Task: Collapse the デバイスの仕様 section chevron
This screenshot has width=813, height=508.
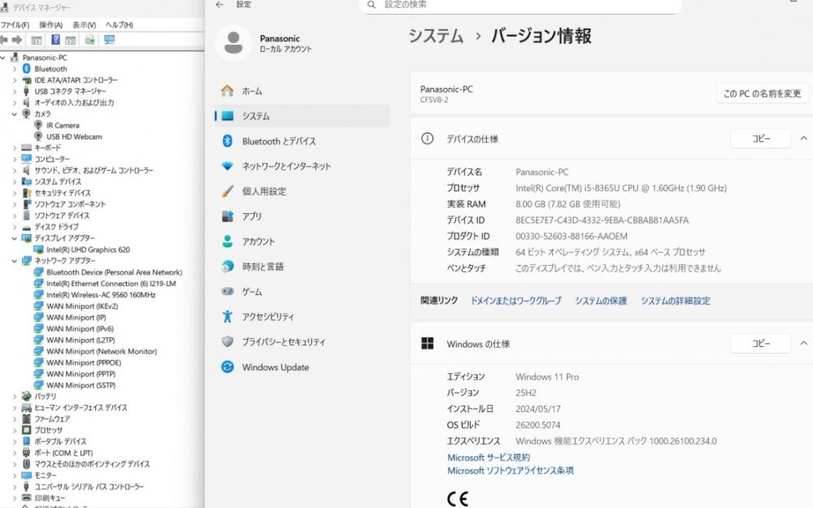Action: pos(803,139)
